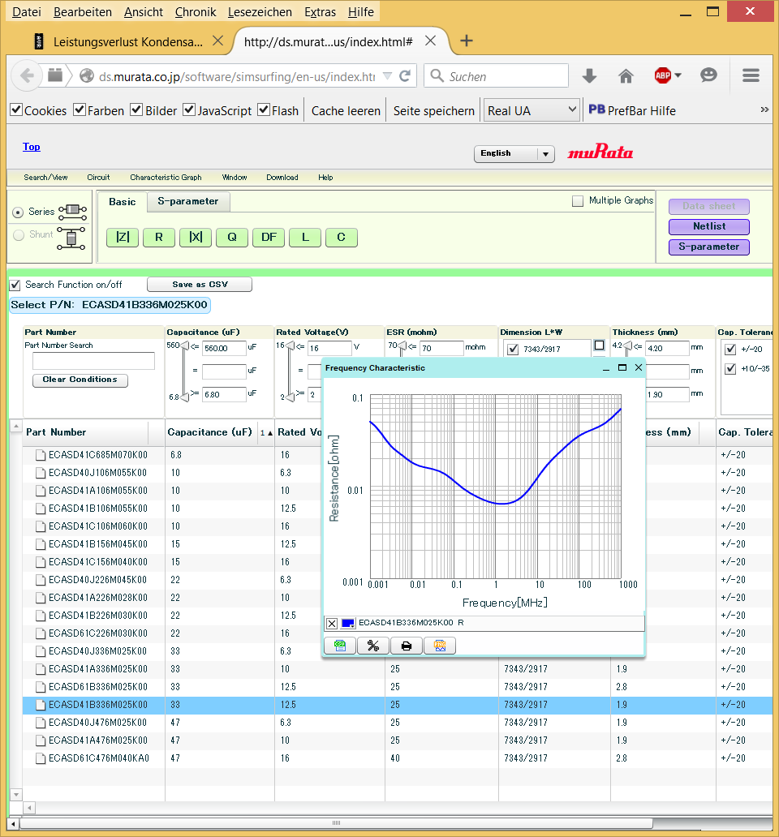Go back with browser back arrow

coord(28,75)
